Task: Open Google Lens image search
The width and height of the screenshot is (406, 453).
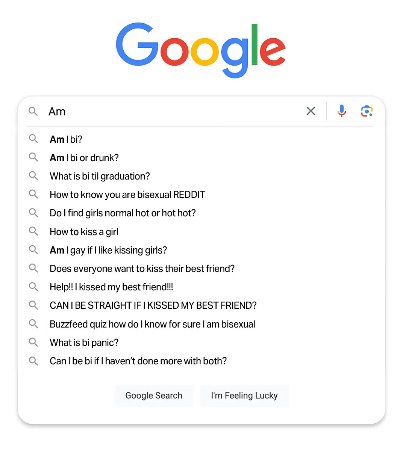Action: (x=367, y=111)
